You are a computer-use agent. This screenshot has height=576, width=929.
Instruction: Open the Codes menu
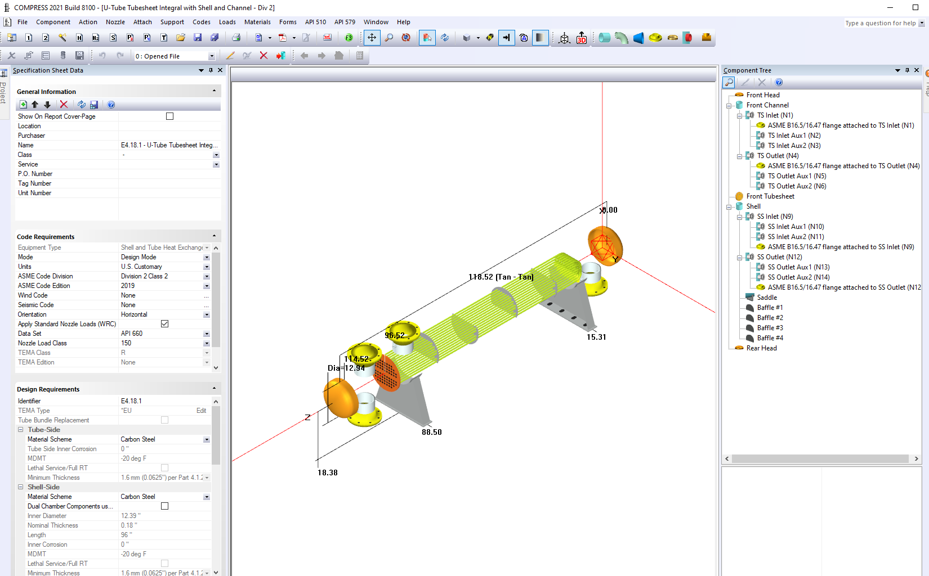pyautogui.click(x=202, y=22)
